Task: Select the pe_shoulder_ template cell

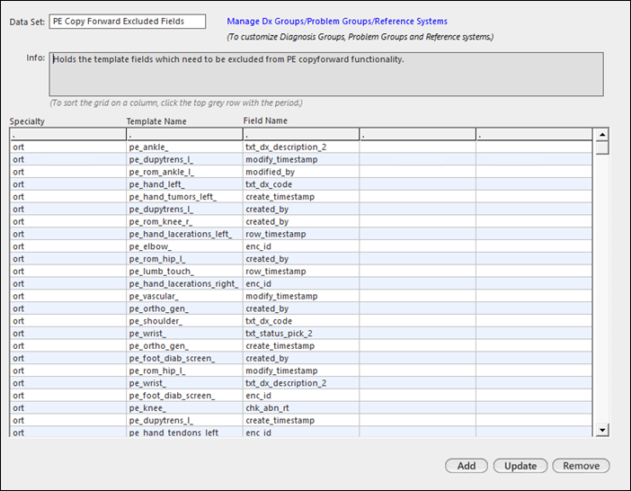Action: (184, 321)
